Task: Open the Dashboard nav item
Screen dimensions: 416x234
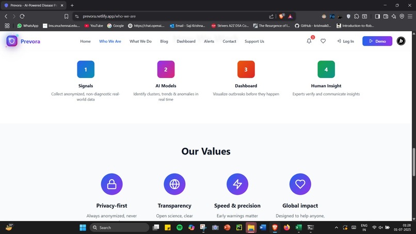Action: [x=186, y=41]
